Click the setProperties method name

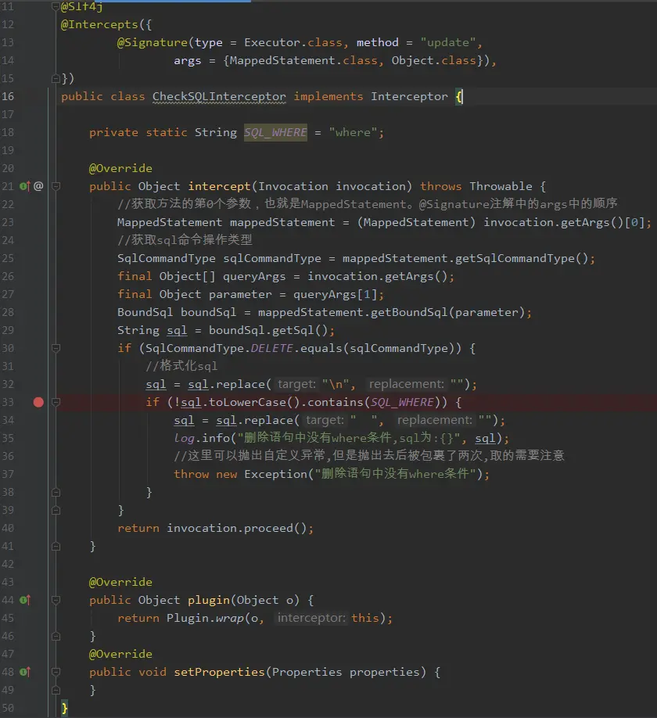219,672
